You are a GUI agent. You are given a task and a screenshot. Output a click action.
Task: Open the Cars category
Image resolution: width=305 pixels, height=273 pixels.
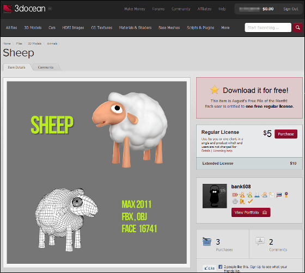click(x=52, y=28)
